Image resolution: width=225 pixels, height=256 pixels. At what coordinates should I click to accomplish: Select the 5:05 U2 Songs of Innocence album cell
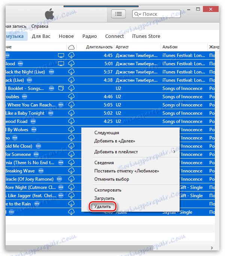[182, 105]
